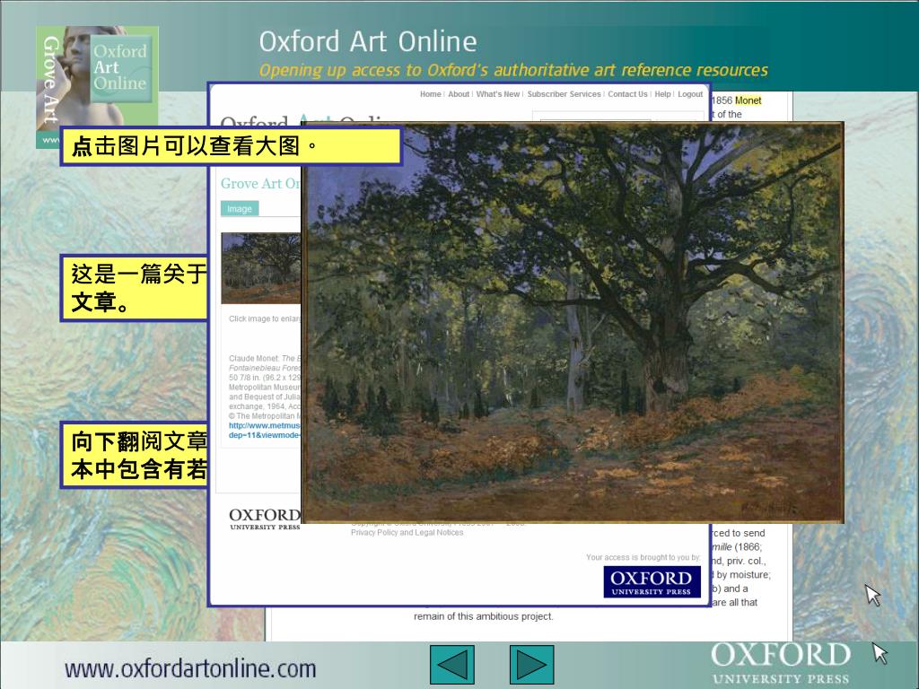Click the enlarged Monet forest painting
The height and width of the screenshot is (689, 919).
pyautogui.click(x=573, y=322)
